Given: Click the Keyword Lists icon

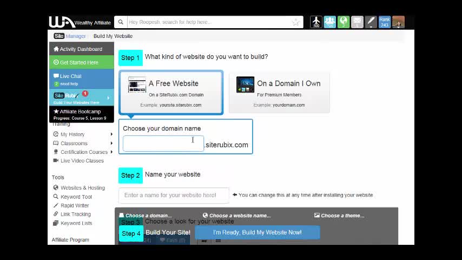Looking at the screenshot, I should point(56,223).
